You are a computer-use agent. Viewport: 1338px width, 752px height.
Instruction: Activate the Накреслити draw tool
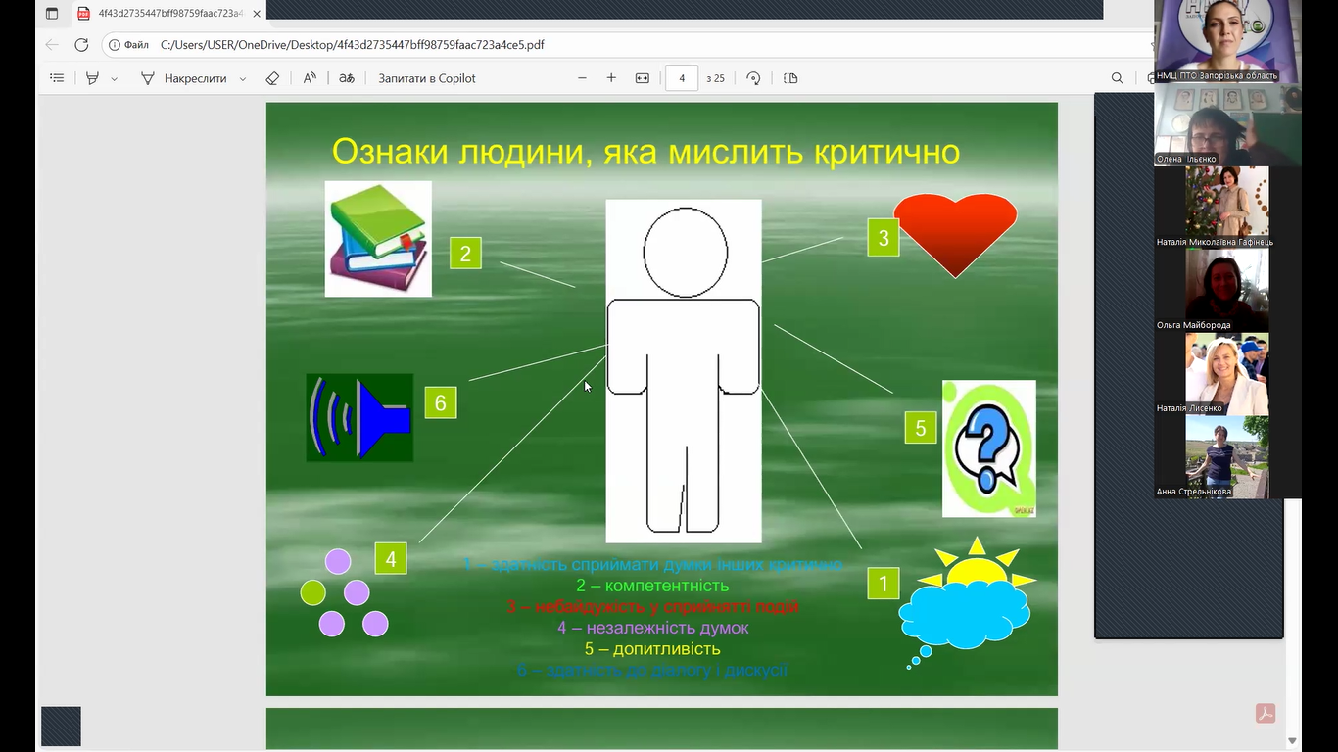[x=183, y=78]
